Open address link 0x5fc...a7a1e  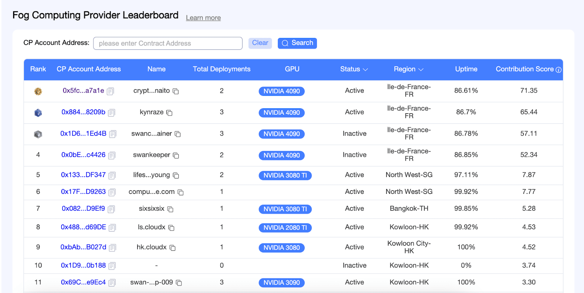point(83,91)
